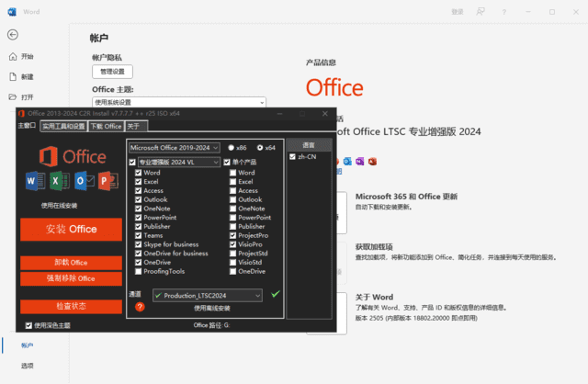
Task: Click the 获取加载项 heading
Action: (374, 247)
